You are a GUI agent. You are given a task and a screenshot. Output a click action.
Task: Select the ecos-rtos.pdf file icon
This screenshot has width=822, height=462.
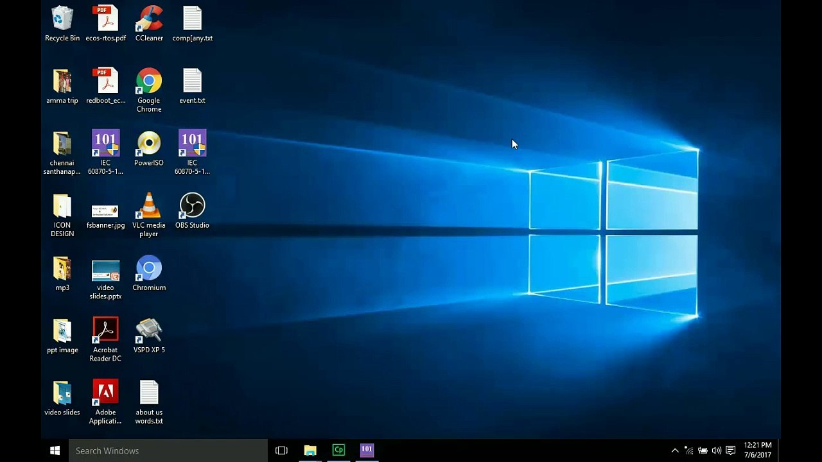pos(106,24)
